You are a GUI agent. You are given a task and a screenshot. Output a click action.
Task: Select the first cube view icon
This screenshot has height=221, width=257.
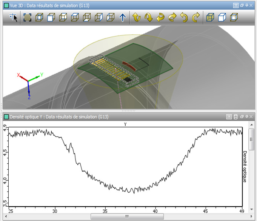pos(39,17)
